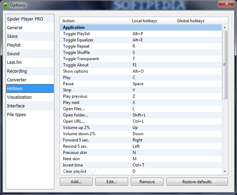Select the Play action row
Screen dimensions: 237x195
[x=141, y=78]
